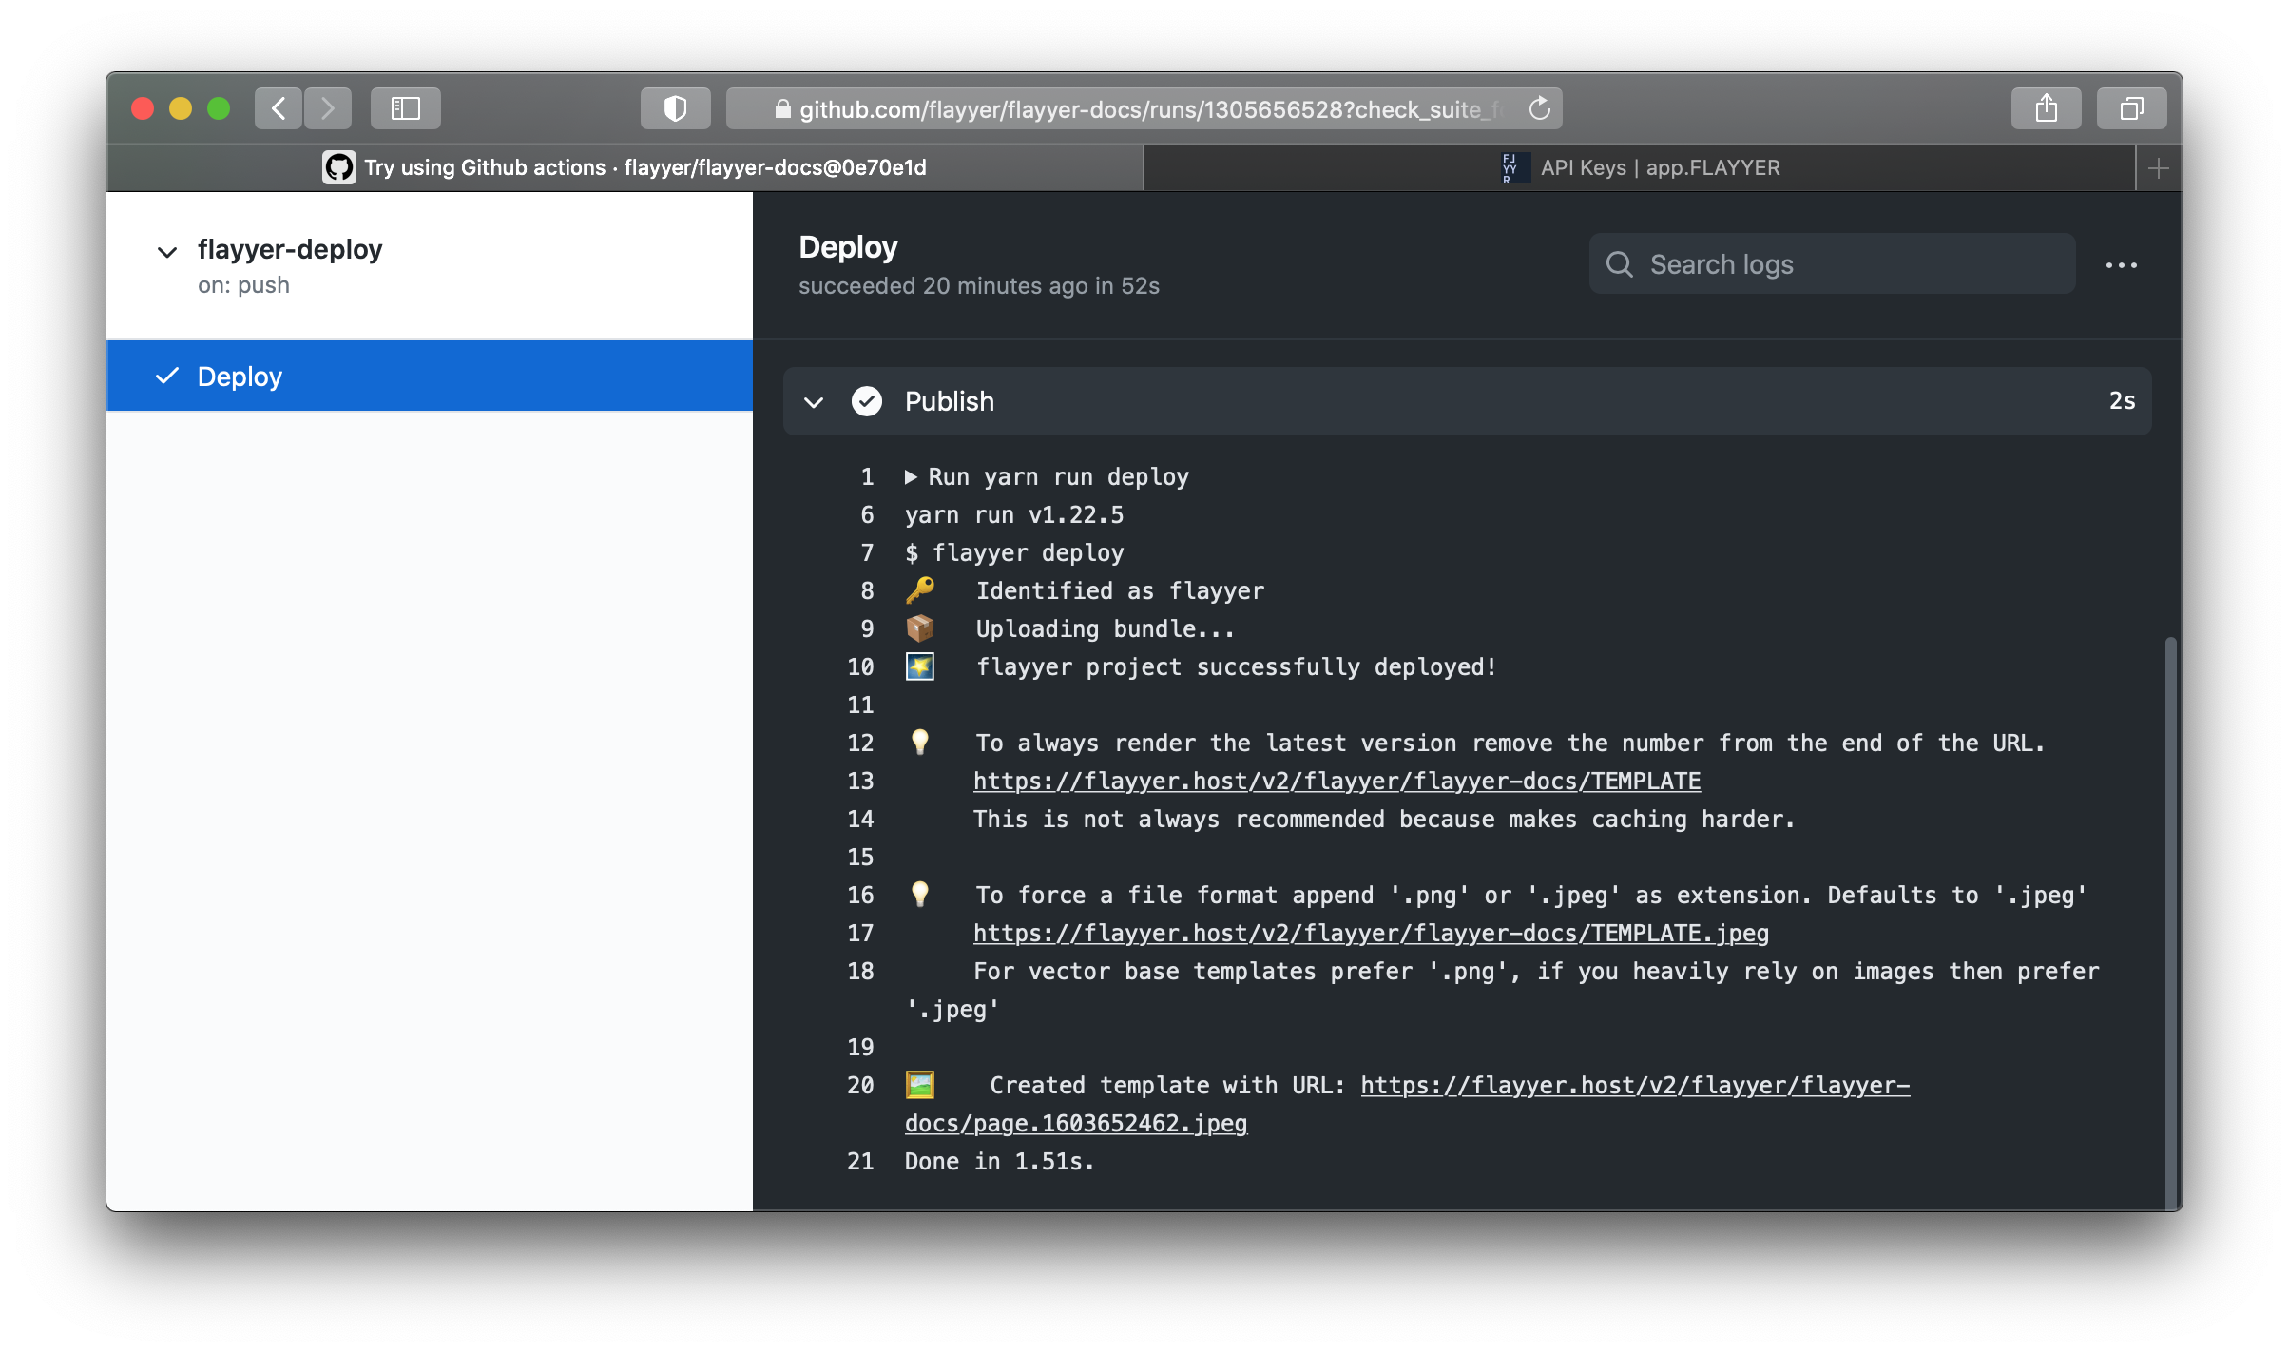This screenshot has width=2289, height=1352.
Task: Open the privacy report shield icon
Action: pyautogui.click(x=675, y=108)
